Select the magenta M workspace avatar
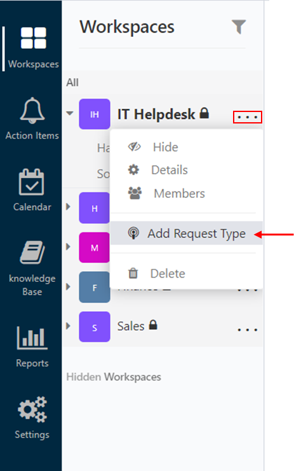The height and width of the screenshot is (471, 294). [95, 248]
